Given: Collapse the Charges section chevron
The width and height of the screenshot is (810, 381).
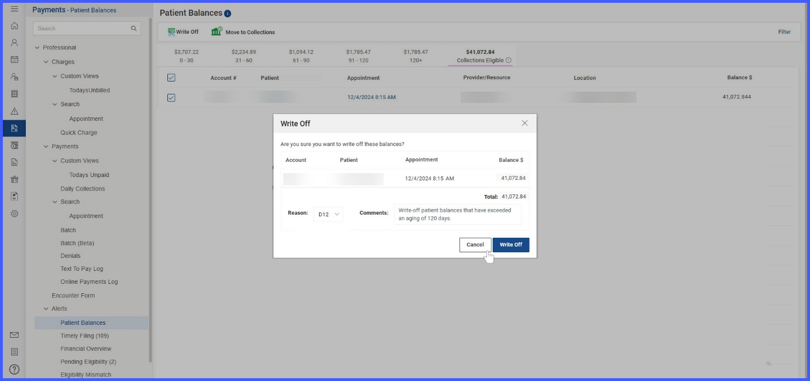Looking at the screenshot, I should (x=46, y=62).
